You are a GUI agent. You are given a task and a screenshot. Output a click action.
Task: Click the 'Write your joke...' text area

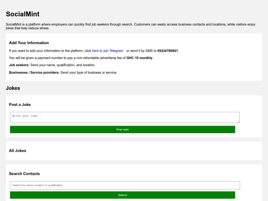[125, 117]
